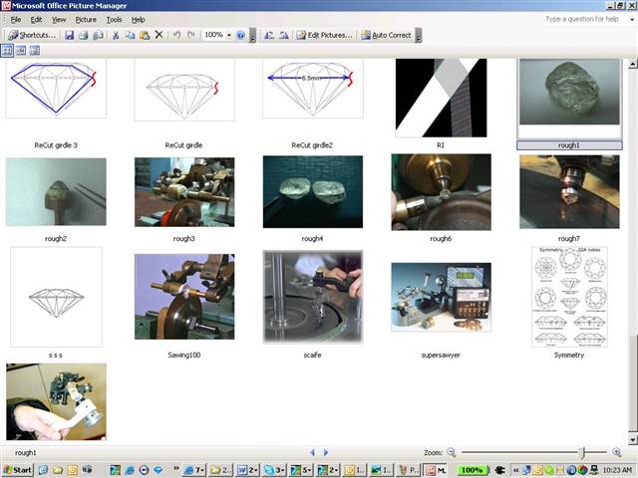Open the 100% zoom dropdown

[228, 36]
